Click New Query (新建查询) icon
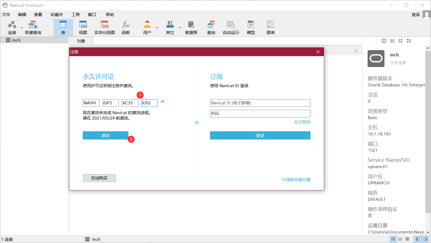This screenshot has height=243, width=431. click(x=33, y=28)
